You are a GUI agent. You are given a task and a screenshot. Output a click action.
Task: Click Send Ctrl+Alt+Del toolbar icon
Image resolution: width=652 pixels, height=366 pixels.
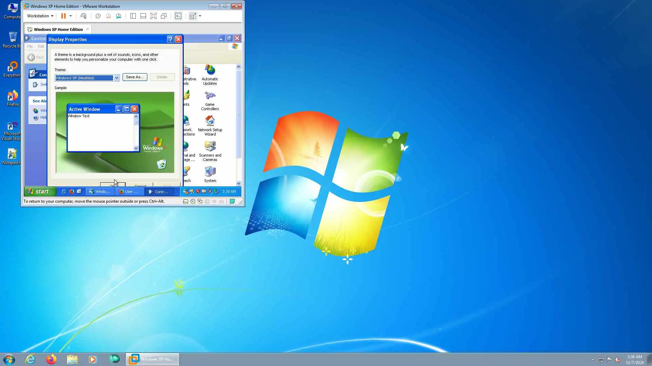pyautogui.click(x=84, y=16)
